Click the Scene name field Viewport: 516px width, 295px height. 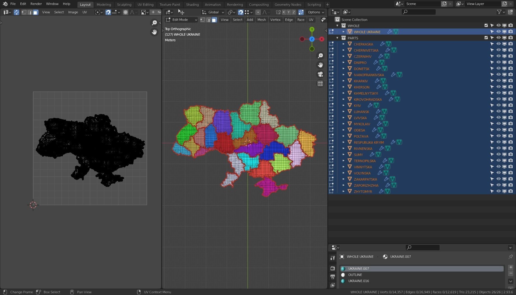coord(422,4)
